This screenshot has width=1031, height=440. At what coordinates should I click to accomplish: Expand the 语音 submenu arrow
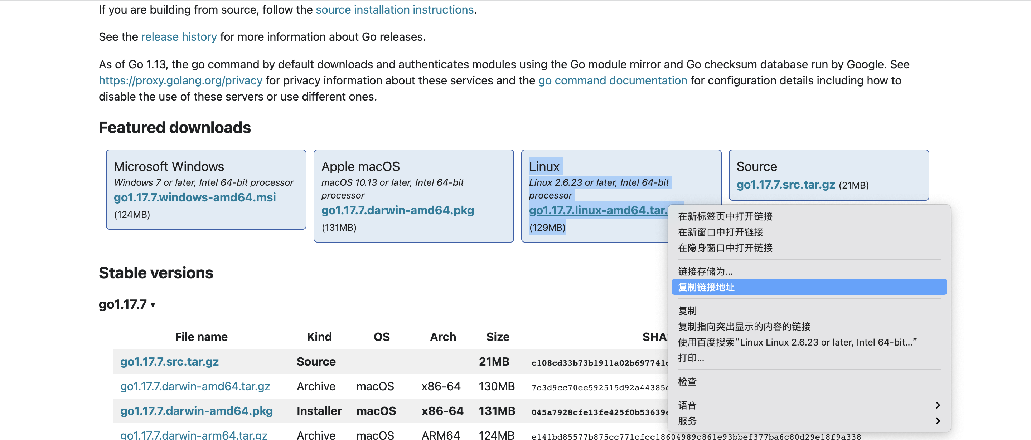click(937, 405)
